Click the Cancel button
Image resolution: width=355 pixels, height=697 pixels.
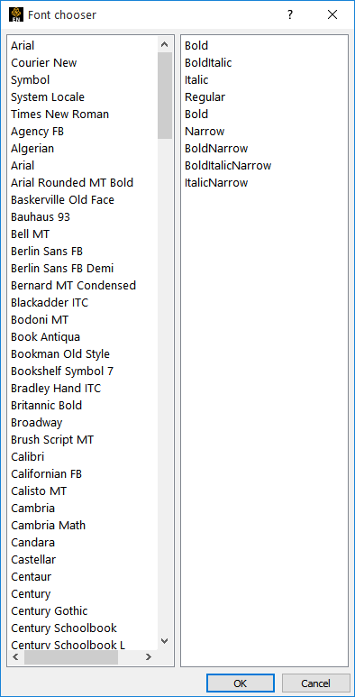[316, 683]
